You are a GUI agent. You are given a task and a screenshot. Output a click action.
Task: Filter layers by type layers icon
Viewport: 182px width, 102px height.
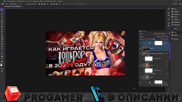click(160, 34)
